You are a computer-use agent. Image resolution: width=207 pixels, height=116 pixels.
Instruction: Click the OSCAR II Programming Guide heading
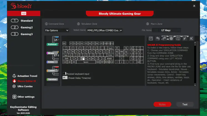(x=164, y=45)
